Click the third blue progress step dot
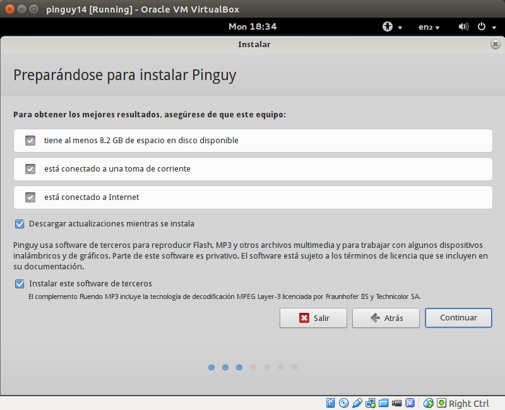 (x=239, y=368)
